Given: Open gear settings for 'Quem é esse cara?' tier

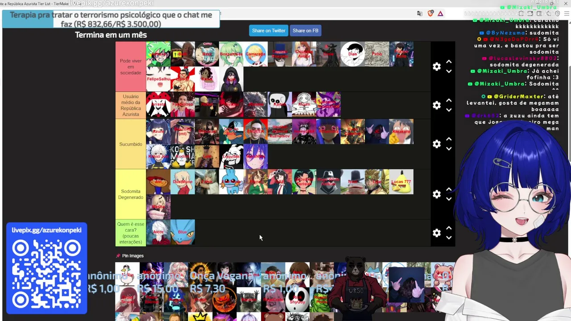Looking at the screenshot, I should (437, 233).
